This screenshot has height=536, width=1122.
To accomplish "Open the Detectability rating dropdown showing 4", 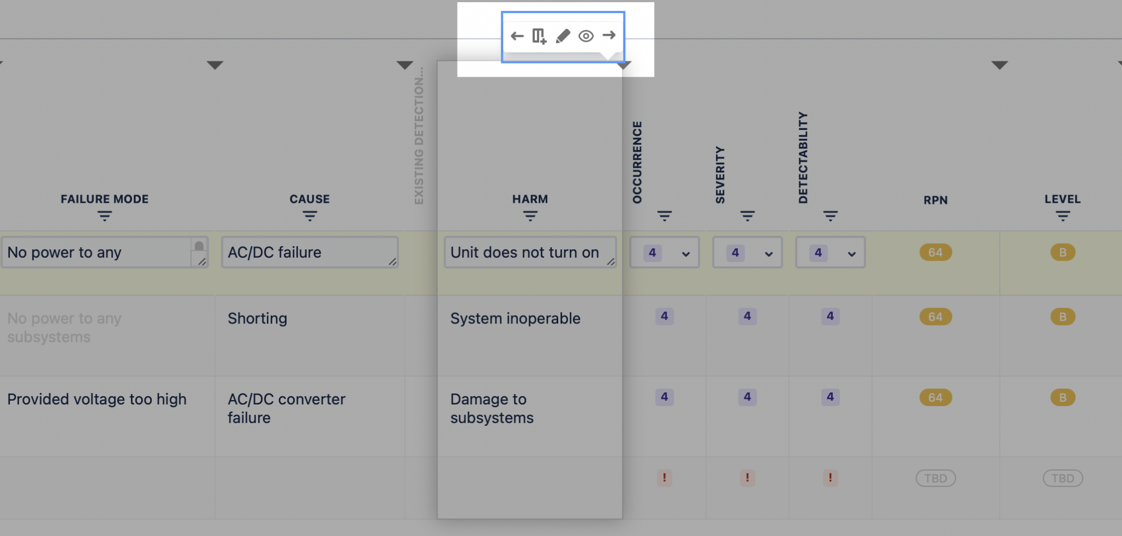I will (851, 253).
